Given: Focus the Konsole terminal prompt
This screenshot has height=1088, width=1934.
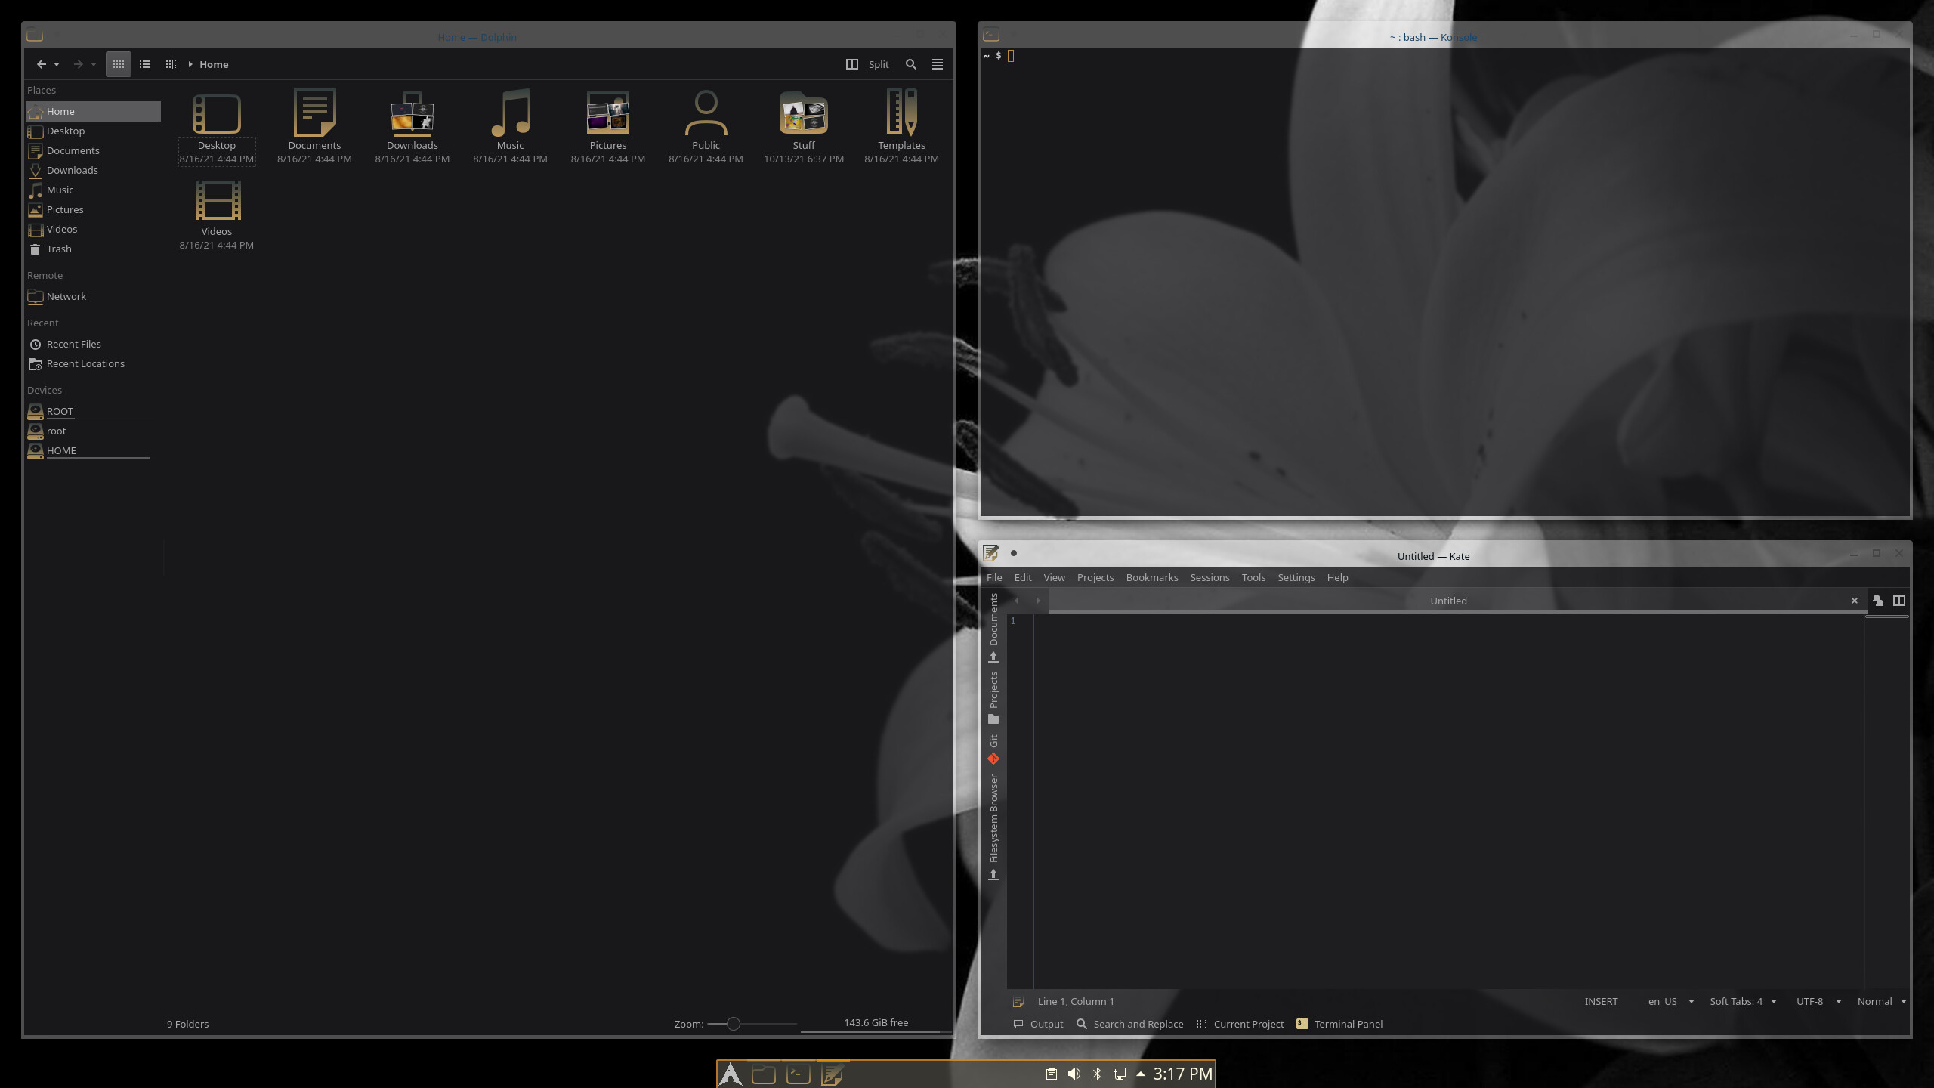Looking at the screenshot, I should point(1011,56).
